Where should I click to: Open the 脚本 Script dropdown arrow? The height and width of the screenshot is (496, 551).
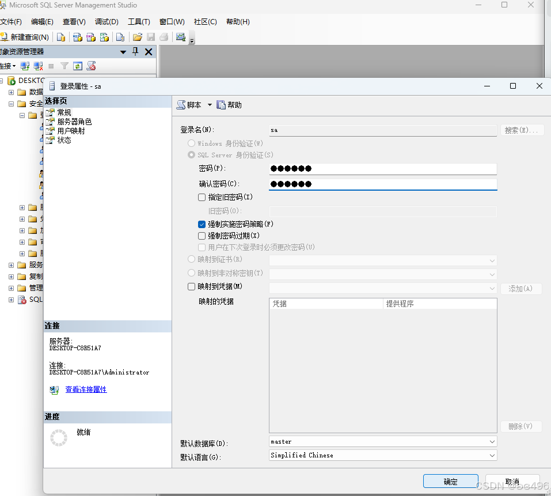pos(210,105)
